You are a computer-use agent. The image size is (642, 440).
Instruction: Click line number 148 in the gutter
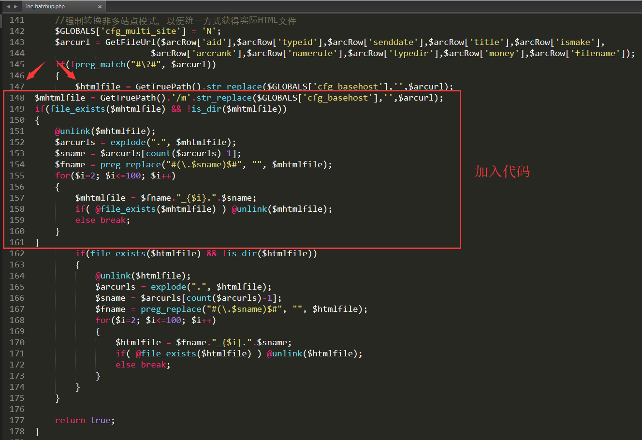tap(17, 98)
